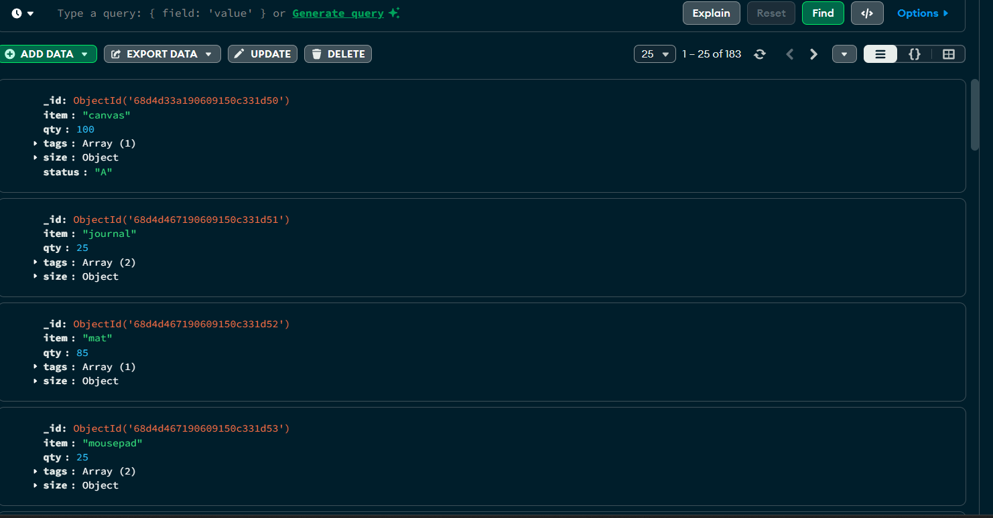Expand the size object of journal document
This screenshot has width=993, height=518.
click(35, 276)
